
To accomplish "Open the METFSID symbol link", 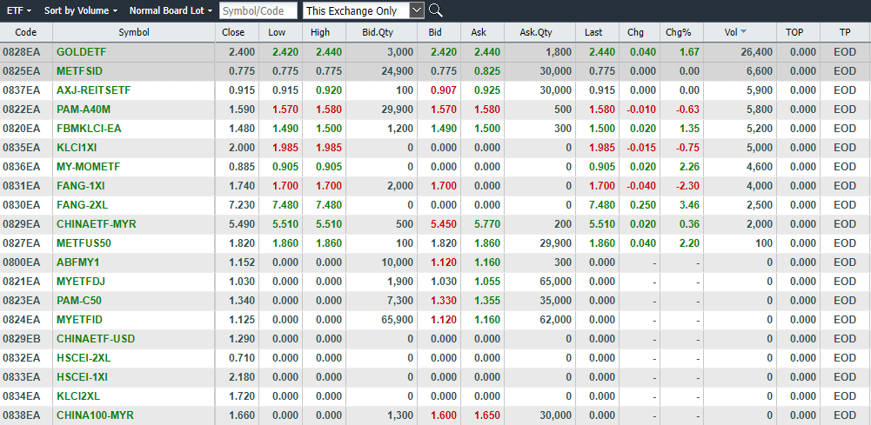I will coord(81,71).
